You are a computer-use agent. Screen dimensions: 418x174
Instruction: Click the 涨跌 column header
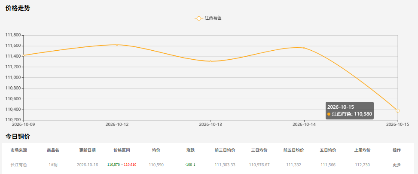tap(191, 150)
